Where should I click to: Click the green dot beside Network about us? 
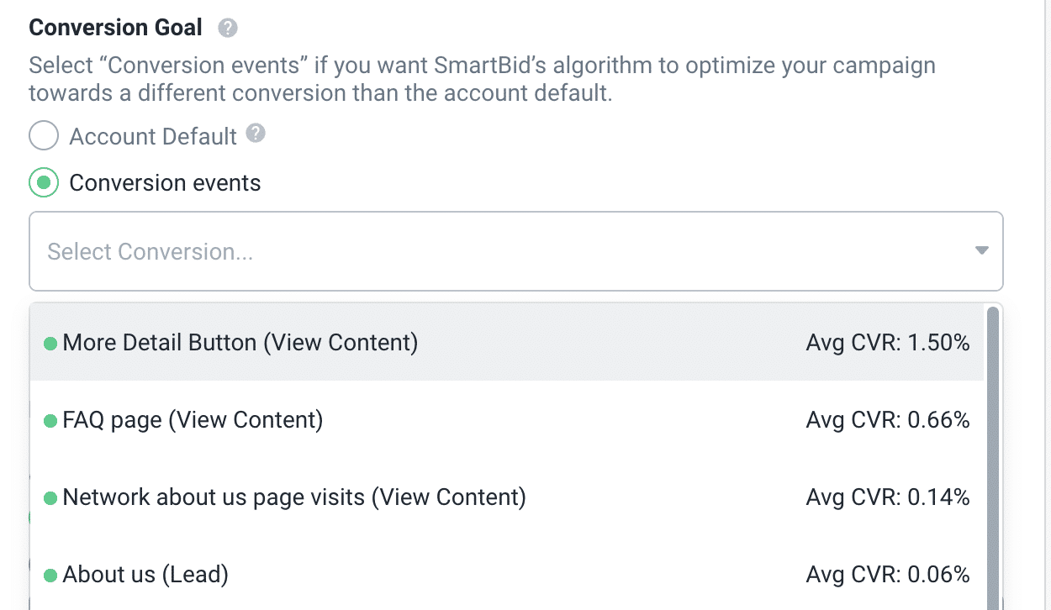50,498
